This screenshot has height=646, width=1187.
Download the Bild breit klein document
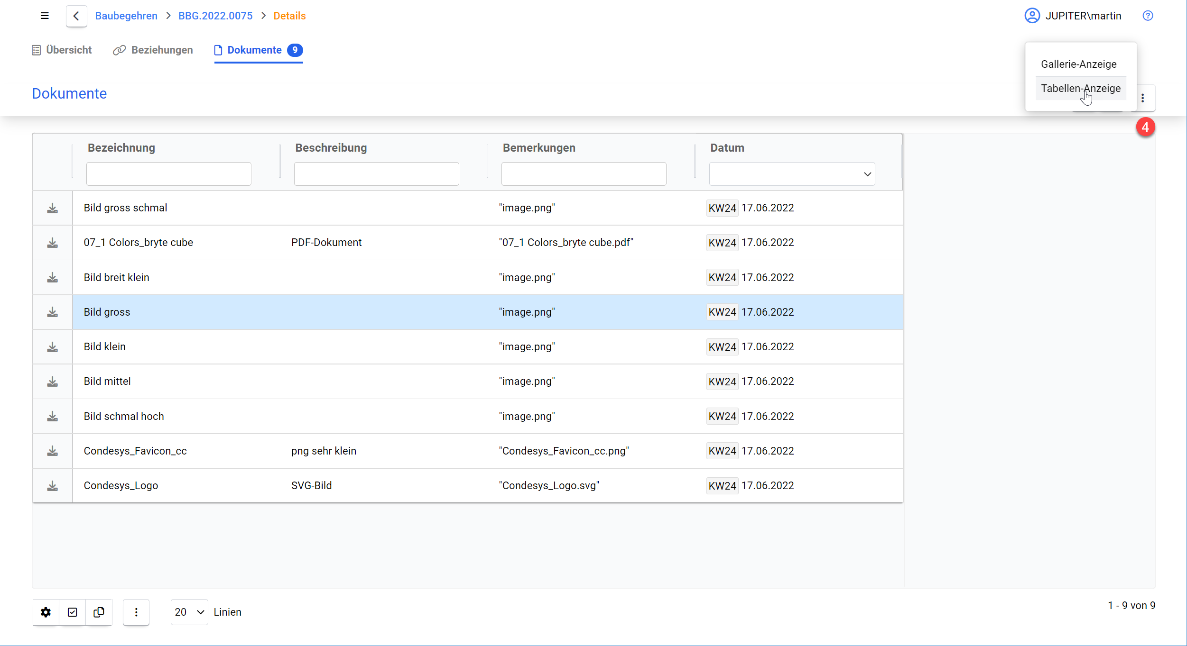click(53, 278)
